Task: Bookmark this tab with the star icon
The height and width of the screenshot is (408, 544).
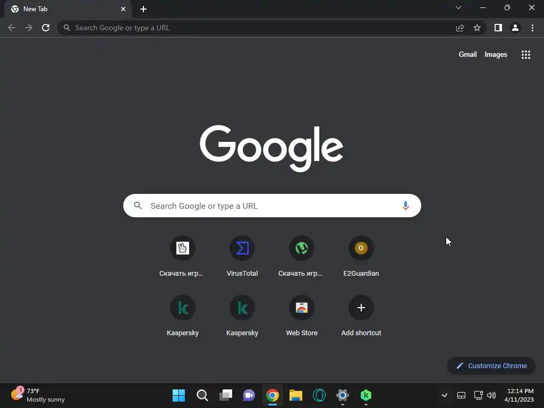Action: [477, 28]
